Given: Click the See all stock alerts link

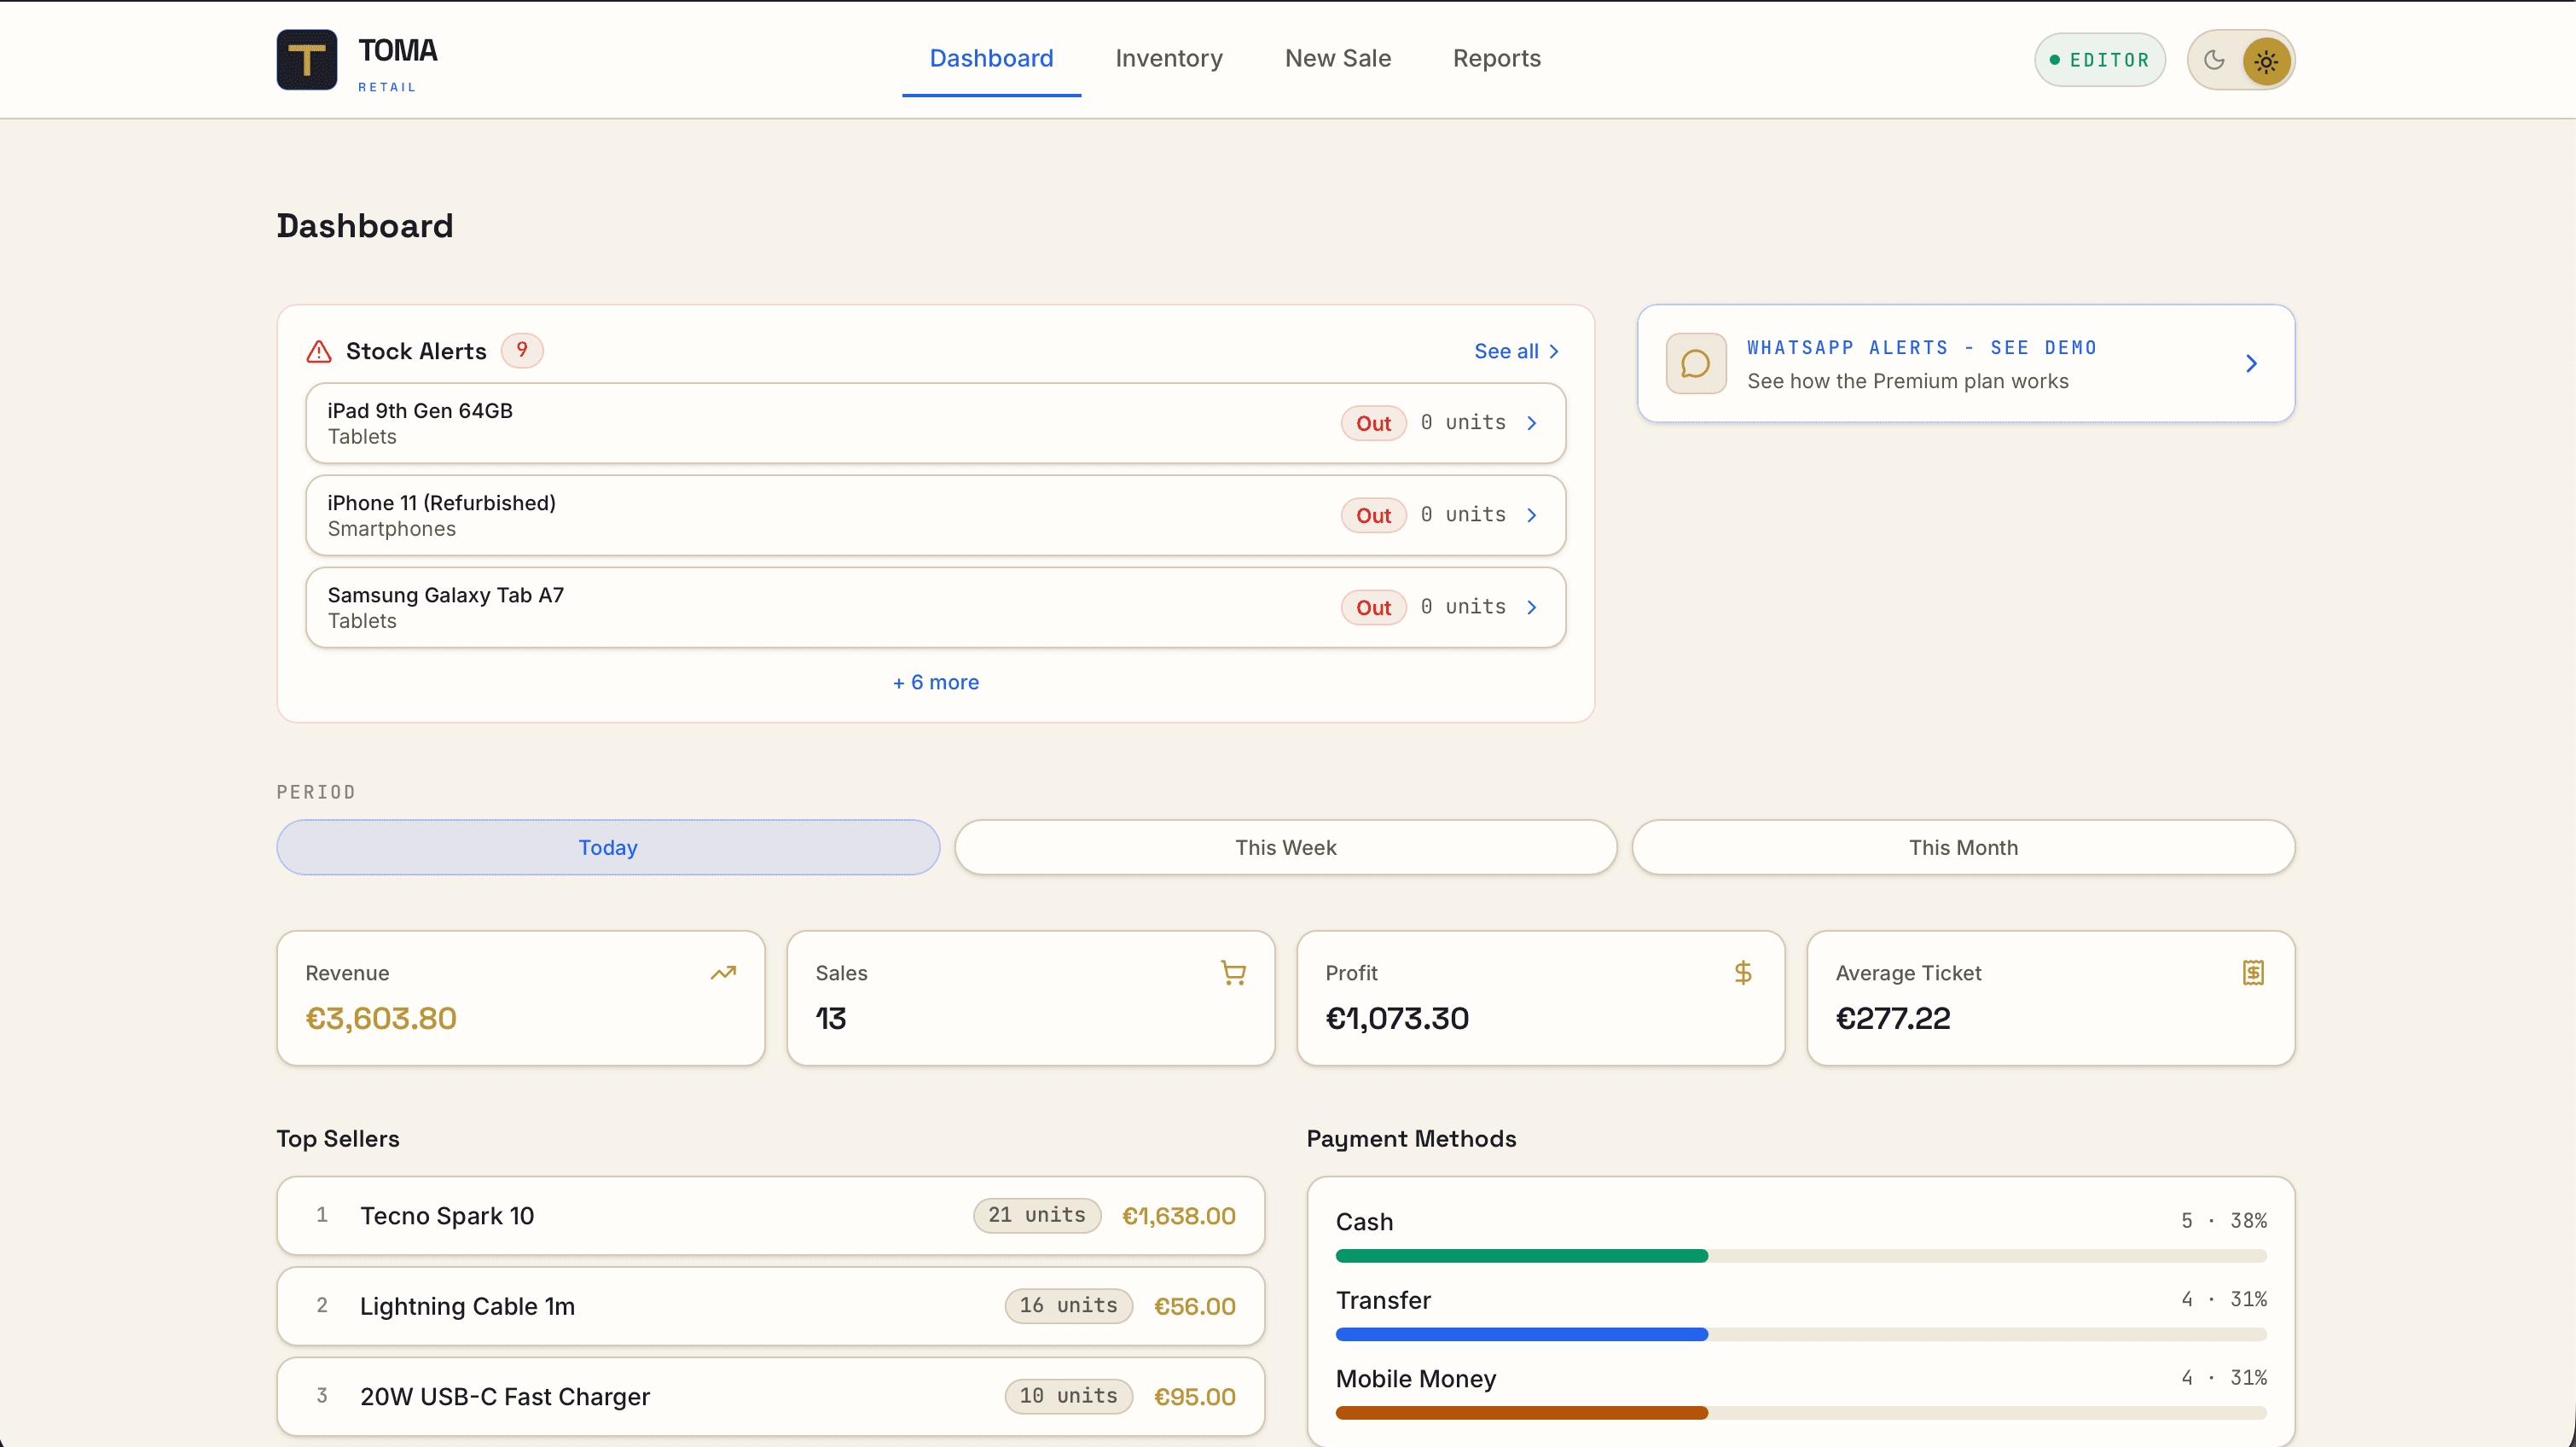Looking at the screenshot, I should point(1517,351).
